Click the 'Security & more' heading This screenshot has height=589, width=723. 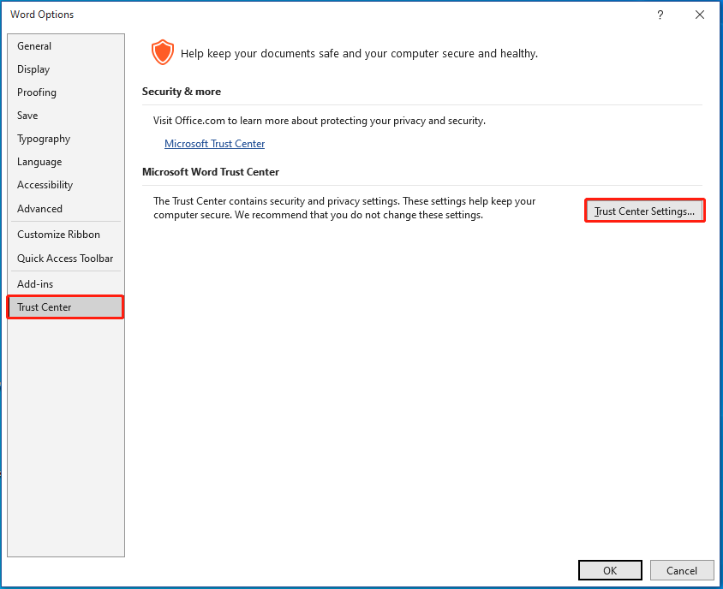point(182,92)
